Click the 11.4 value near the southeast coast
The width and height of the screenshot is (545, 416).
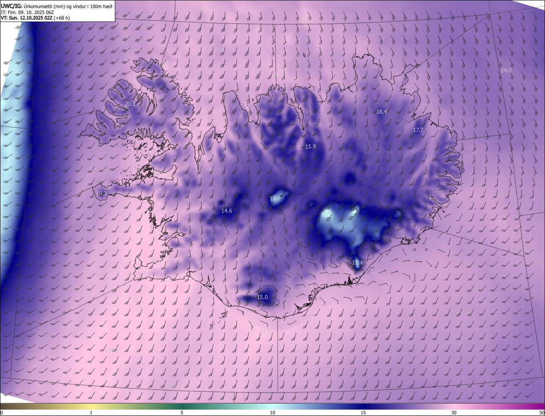tap(357, 263)
